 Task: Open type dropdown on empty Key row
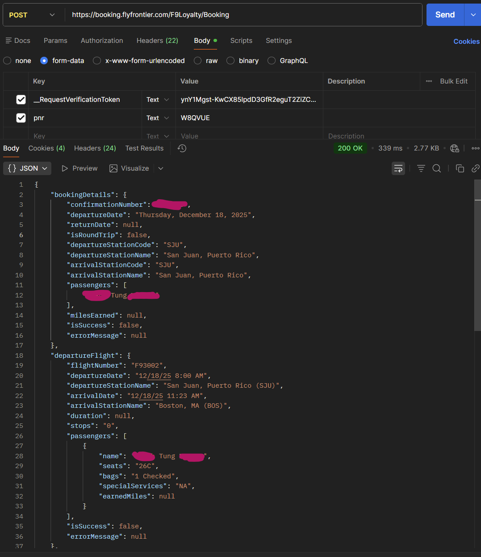[x=158, y=136]
